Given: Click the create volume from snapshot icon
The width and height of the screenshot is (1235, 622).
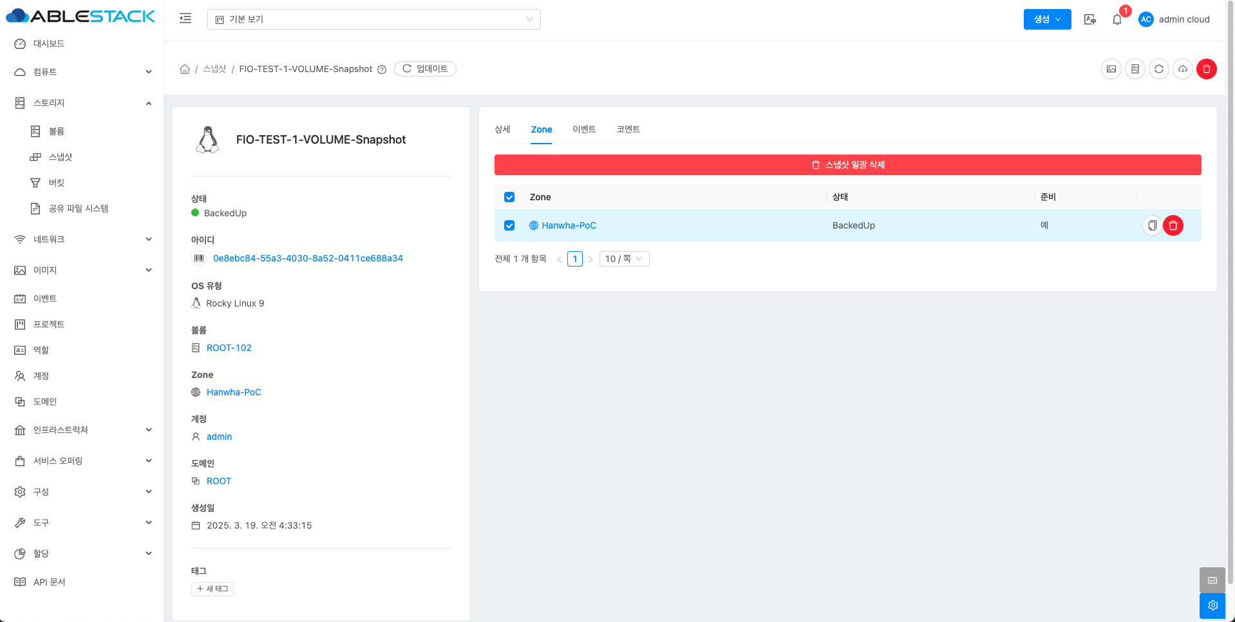Looking at the screenshot, I should pyautogui.click(x=1135, y=69).
